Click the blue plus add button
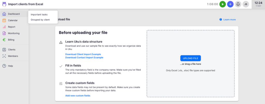The height and width of the screenshot is (104, 265). click(230, 4)
